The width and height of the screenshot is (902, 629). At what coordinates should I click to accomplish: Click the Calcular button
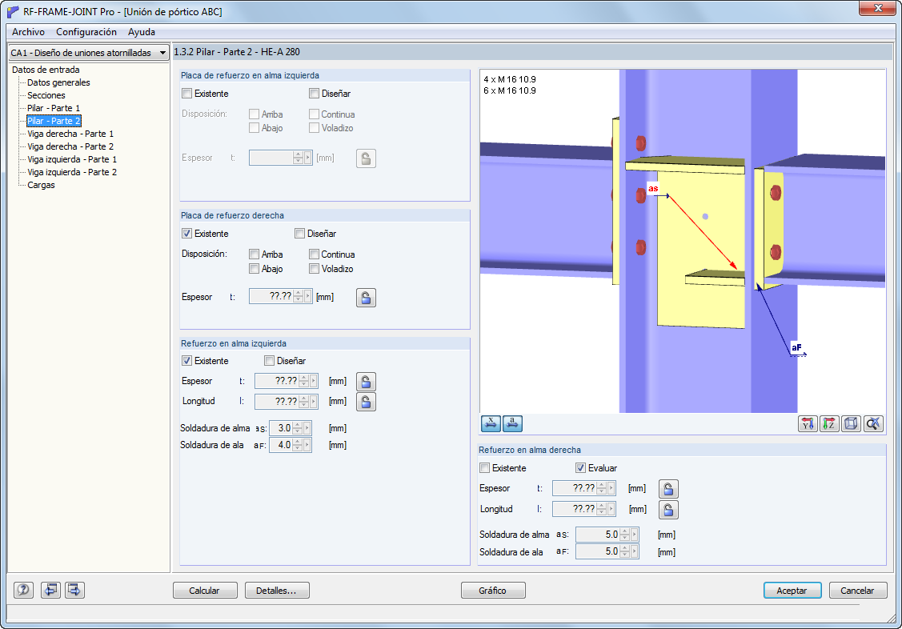pyautogui.click(x=205, y=591)
